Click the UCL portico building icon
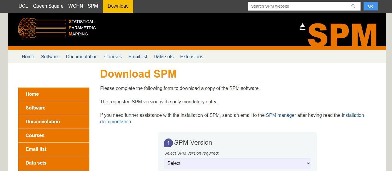The width and height of the screenshot is (392, 171). point(303,27)
